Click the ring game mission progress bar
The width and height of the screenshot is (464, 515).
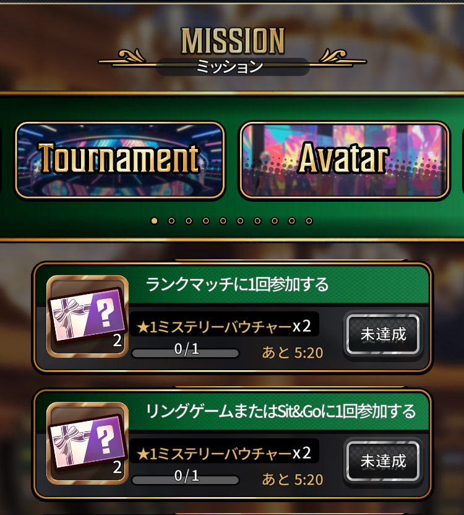click(x=186, y=480)
